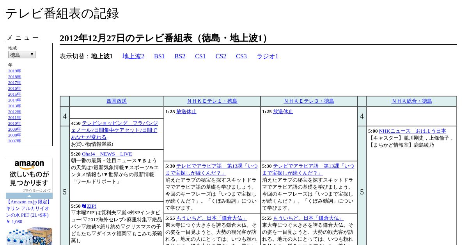Switch to the ラジオ1 listing
Screen dimensions: 468x245
coord(268,56)
